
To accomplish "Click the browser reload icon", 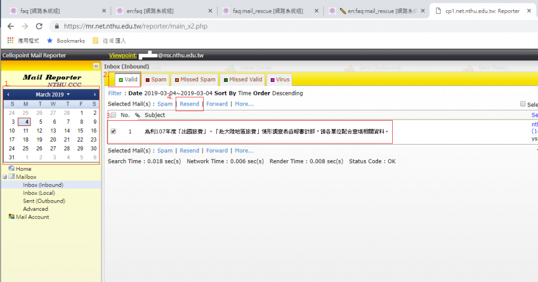I will 39,26.
